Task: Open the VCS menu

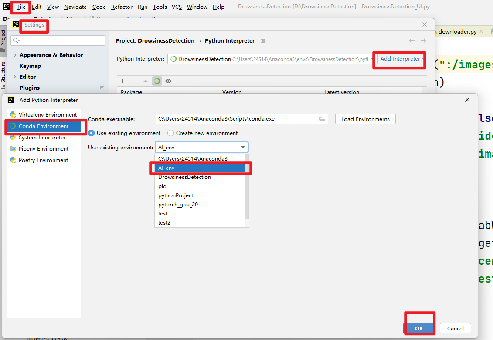Action: (x=177, y=7)
